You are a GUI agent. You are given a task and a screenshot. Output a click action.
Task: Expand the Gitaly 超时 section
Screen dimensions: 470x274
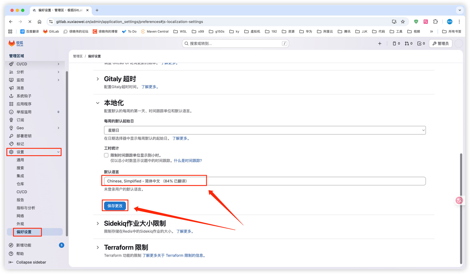pos(98,79)
